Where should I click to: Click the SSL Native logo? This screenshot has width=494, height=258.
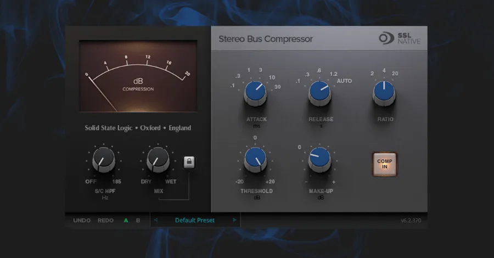[x=400, y=38]
